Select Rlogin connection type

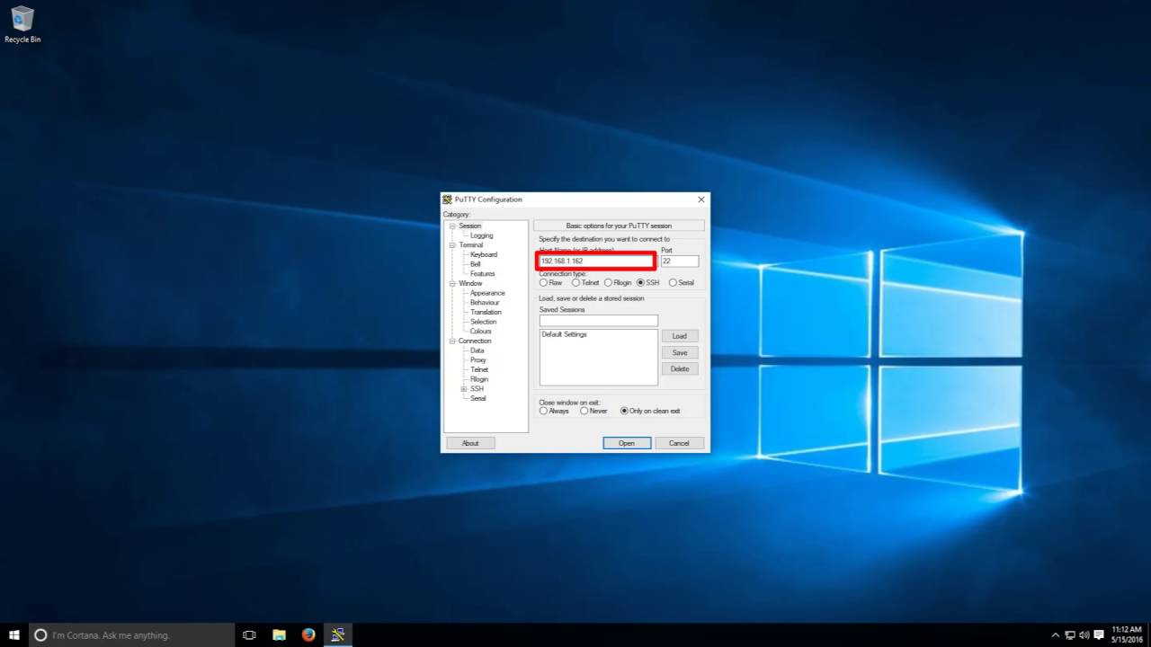pyautogui.click(x=619, y=283)
